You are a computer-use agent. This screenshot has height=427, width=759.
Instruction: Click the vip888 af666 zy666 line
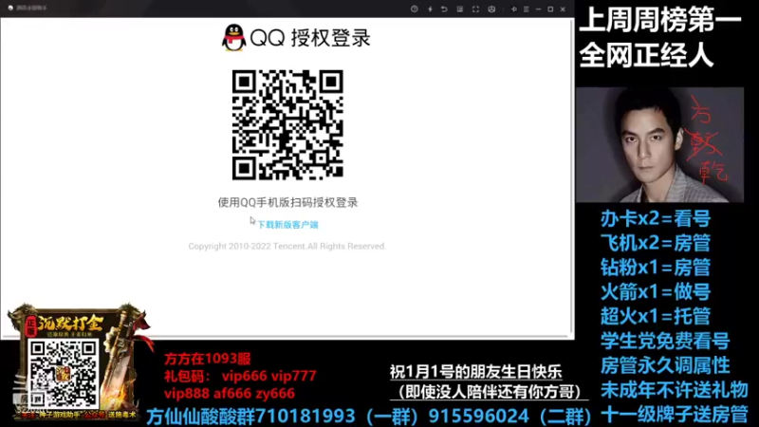229,393
